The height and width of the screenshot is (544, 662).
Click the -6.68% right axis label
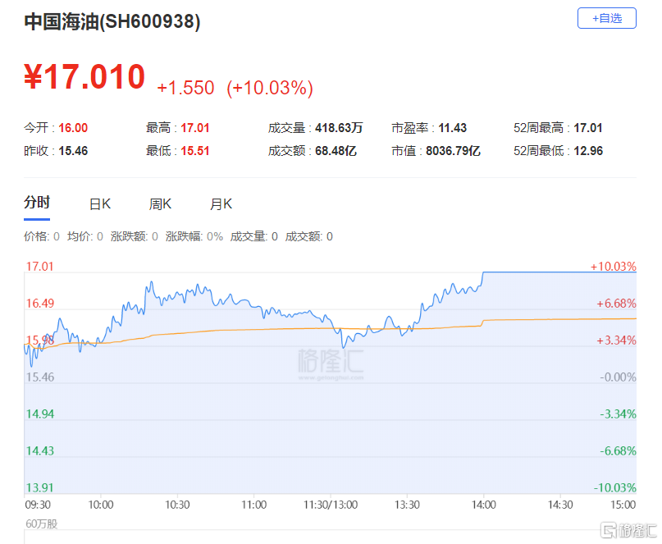(x=618, y=450)
